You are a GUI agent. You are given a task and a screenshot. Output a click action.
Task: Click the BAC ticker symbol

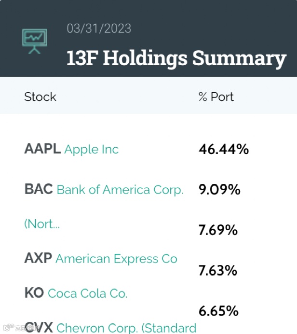click(39, 189)
